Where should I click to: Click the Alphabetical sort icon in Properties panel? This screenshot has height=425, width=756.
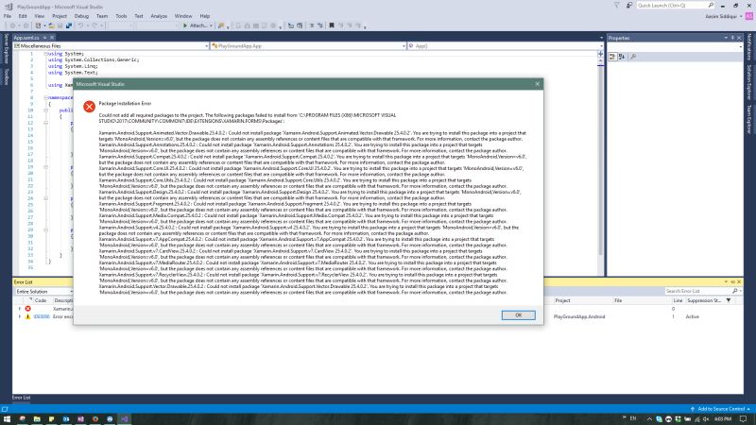(x=622, y=57)
